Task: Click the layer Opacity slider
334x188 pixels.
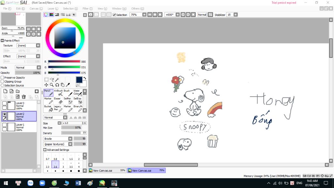Action: pos(28,73)
